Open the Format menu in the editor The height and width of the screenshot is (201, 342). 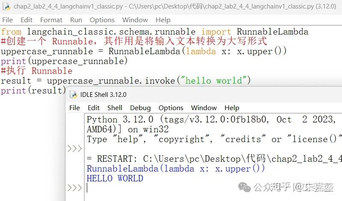point(51,20)
